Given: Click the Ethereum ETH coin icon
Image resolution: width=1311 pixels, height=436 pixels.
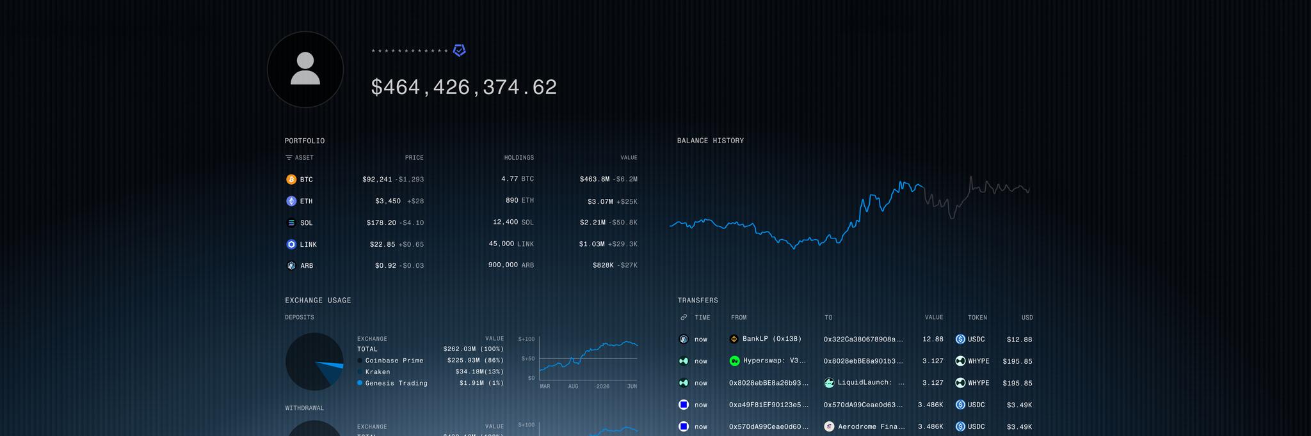Looking at the screenshot, I should pyautogui.click(x=291, y=201).
